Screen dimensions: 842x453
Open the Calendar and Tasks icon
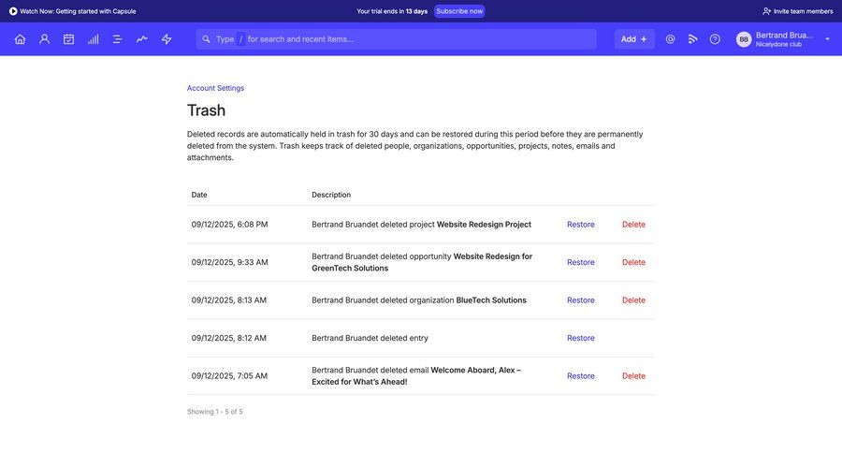click(68, 39)
